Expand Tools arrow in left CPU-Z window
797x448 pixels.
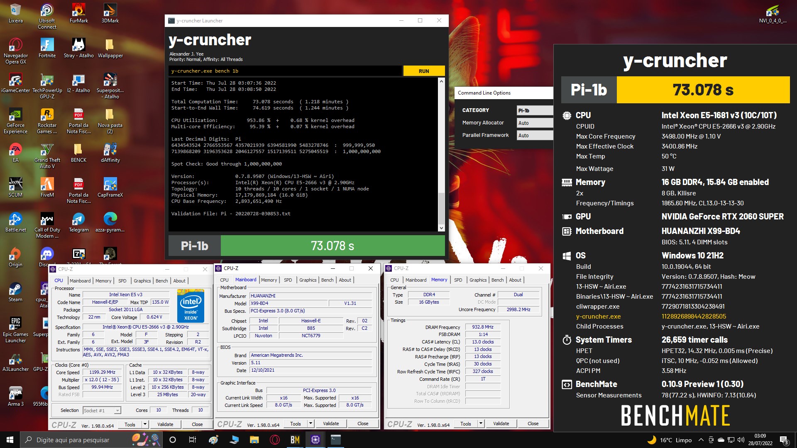coord(145,424)
